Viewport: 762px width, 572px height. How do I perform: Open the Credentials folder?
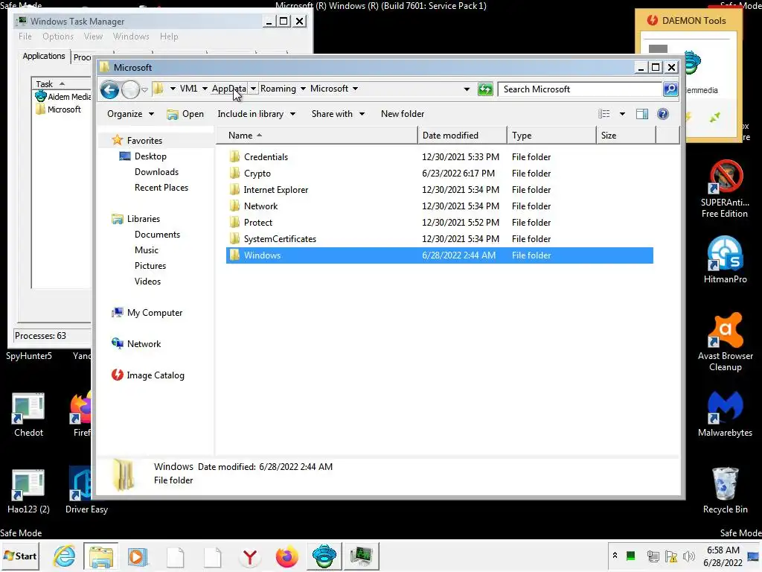click(266, 157)
